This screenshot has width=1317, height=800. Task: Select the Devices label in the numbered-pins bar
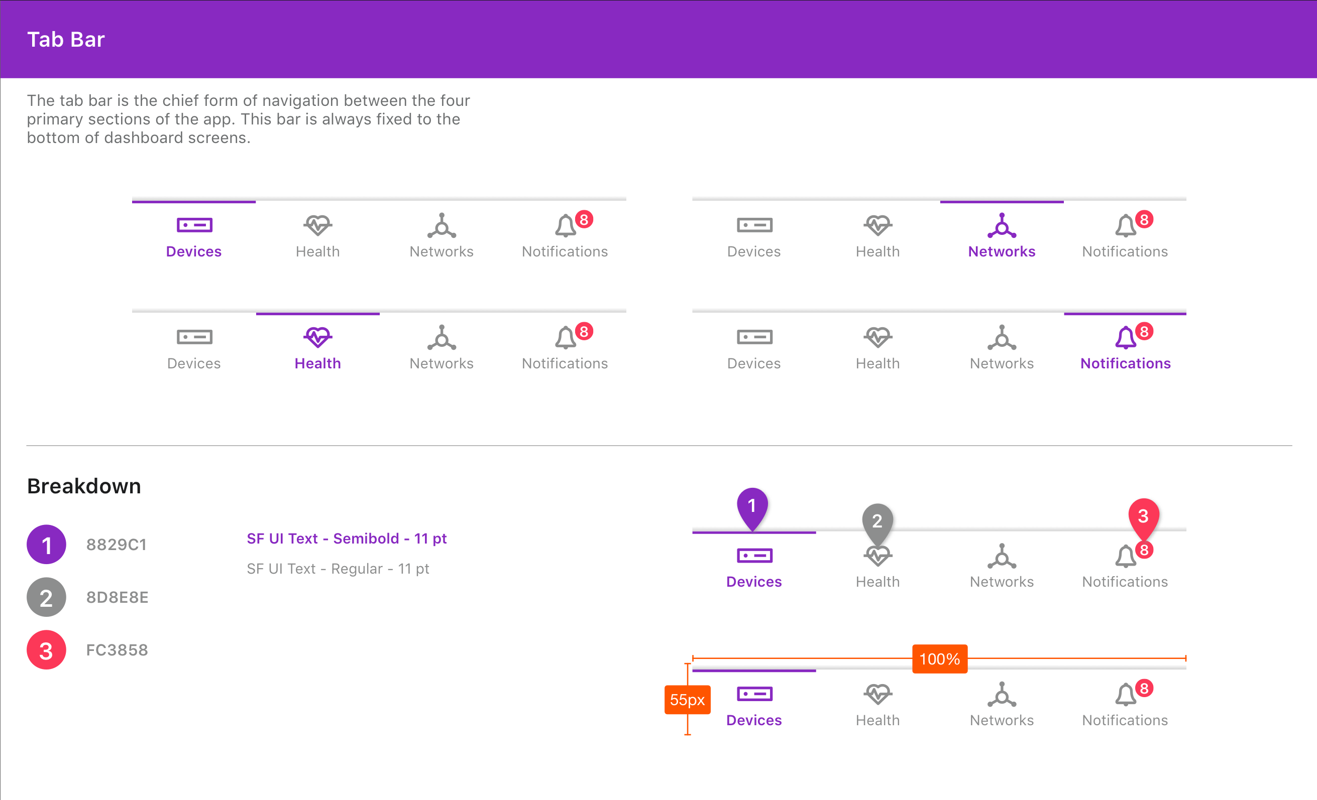tap(754, 582)
